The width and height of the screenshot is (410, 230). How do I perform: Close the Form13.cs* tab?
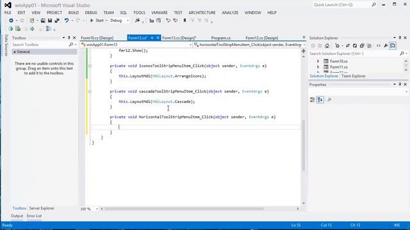tap(158, 38)
